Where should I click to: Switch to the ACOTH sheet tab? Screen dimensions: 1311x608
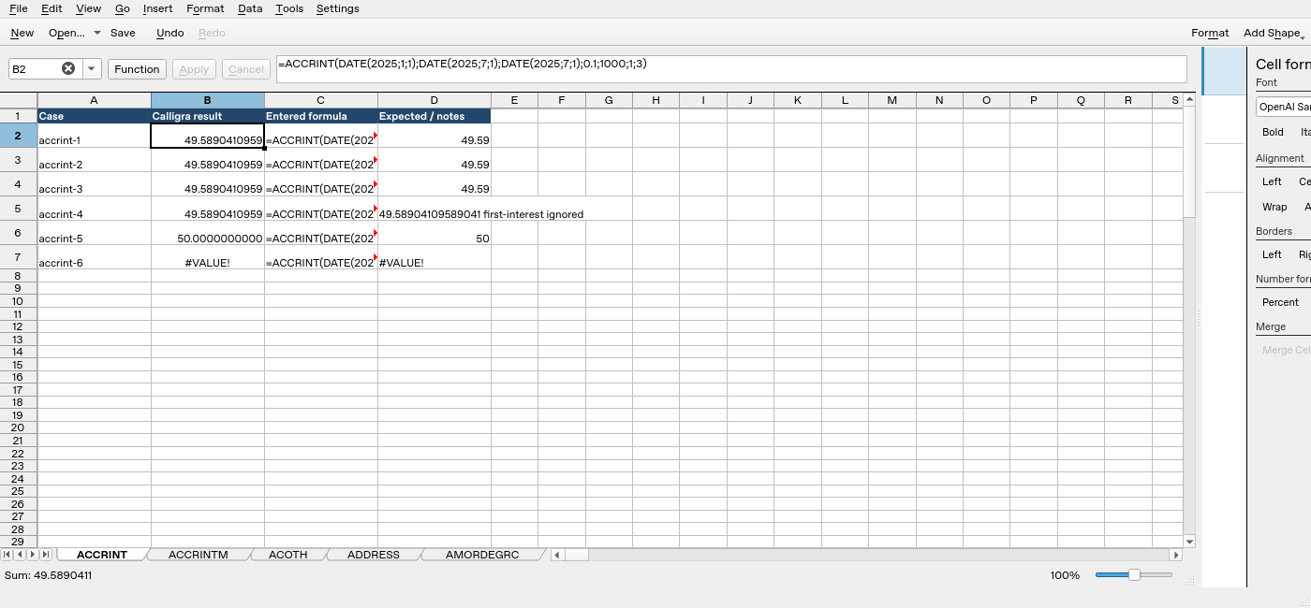288,555
